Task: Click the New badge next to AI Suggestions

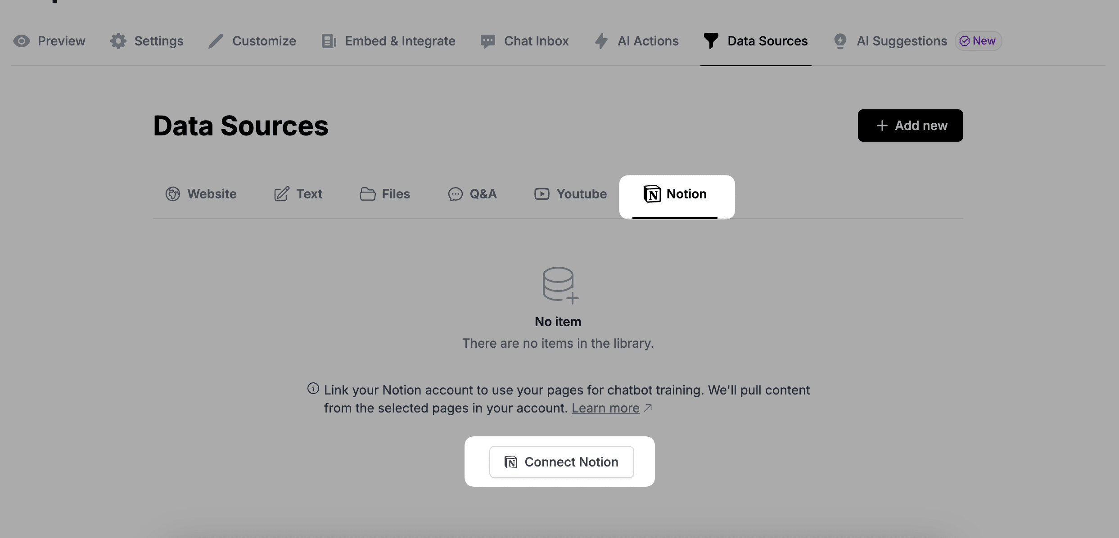Action: click(x=978, y=41)
